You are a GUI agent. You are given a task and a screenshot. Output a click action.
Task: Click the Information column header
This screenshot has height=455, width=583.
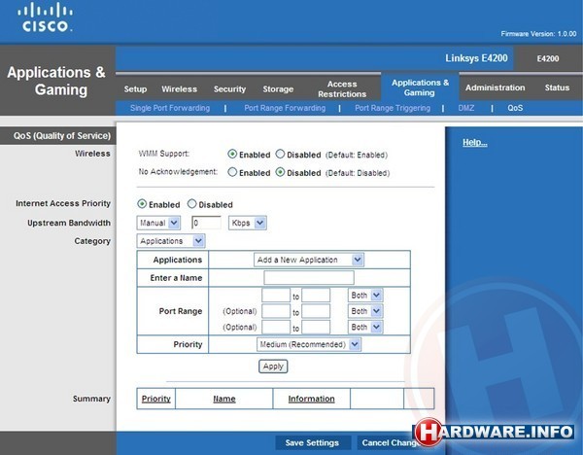click(x=311, y=399)
